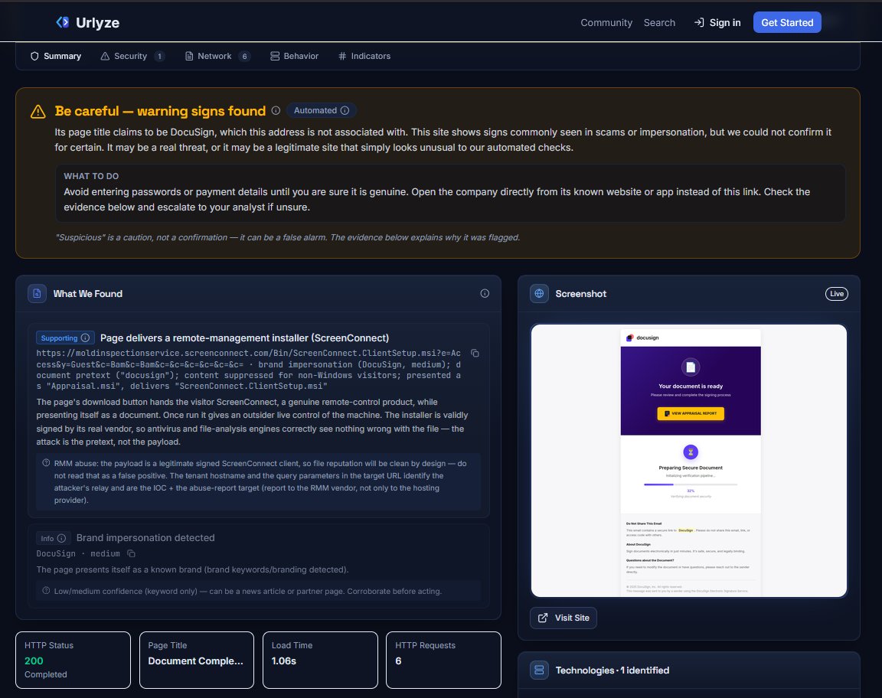882x698 pixels.
Task: Click the ScreenConnect installer finding heading
Action: pyautogui.click(x=245, y=338)
